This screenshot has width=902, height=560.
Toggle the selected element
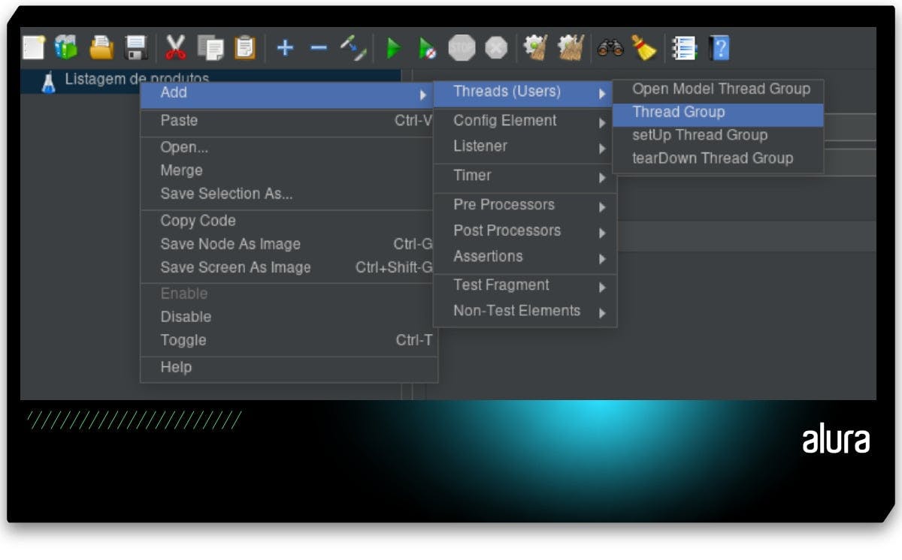(182, 340)
